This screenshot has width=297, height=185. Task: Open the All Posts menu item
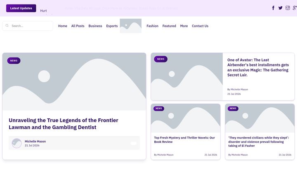coord(78,26)
